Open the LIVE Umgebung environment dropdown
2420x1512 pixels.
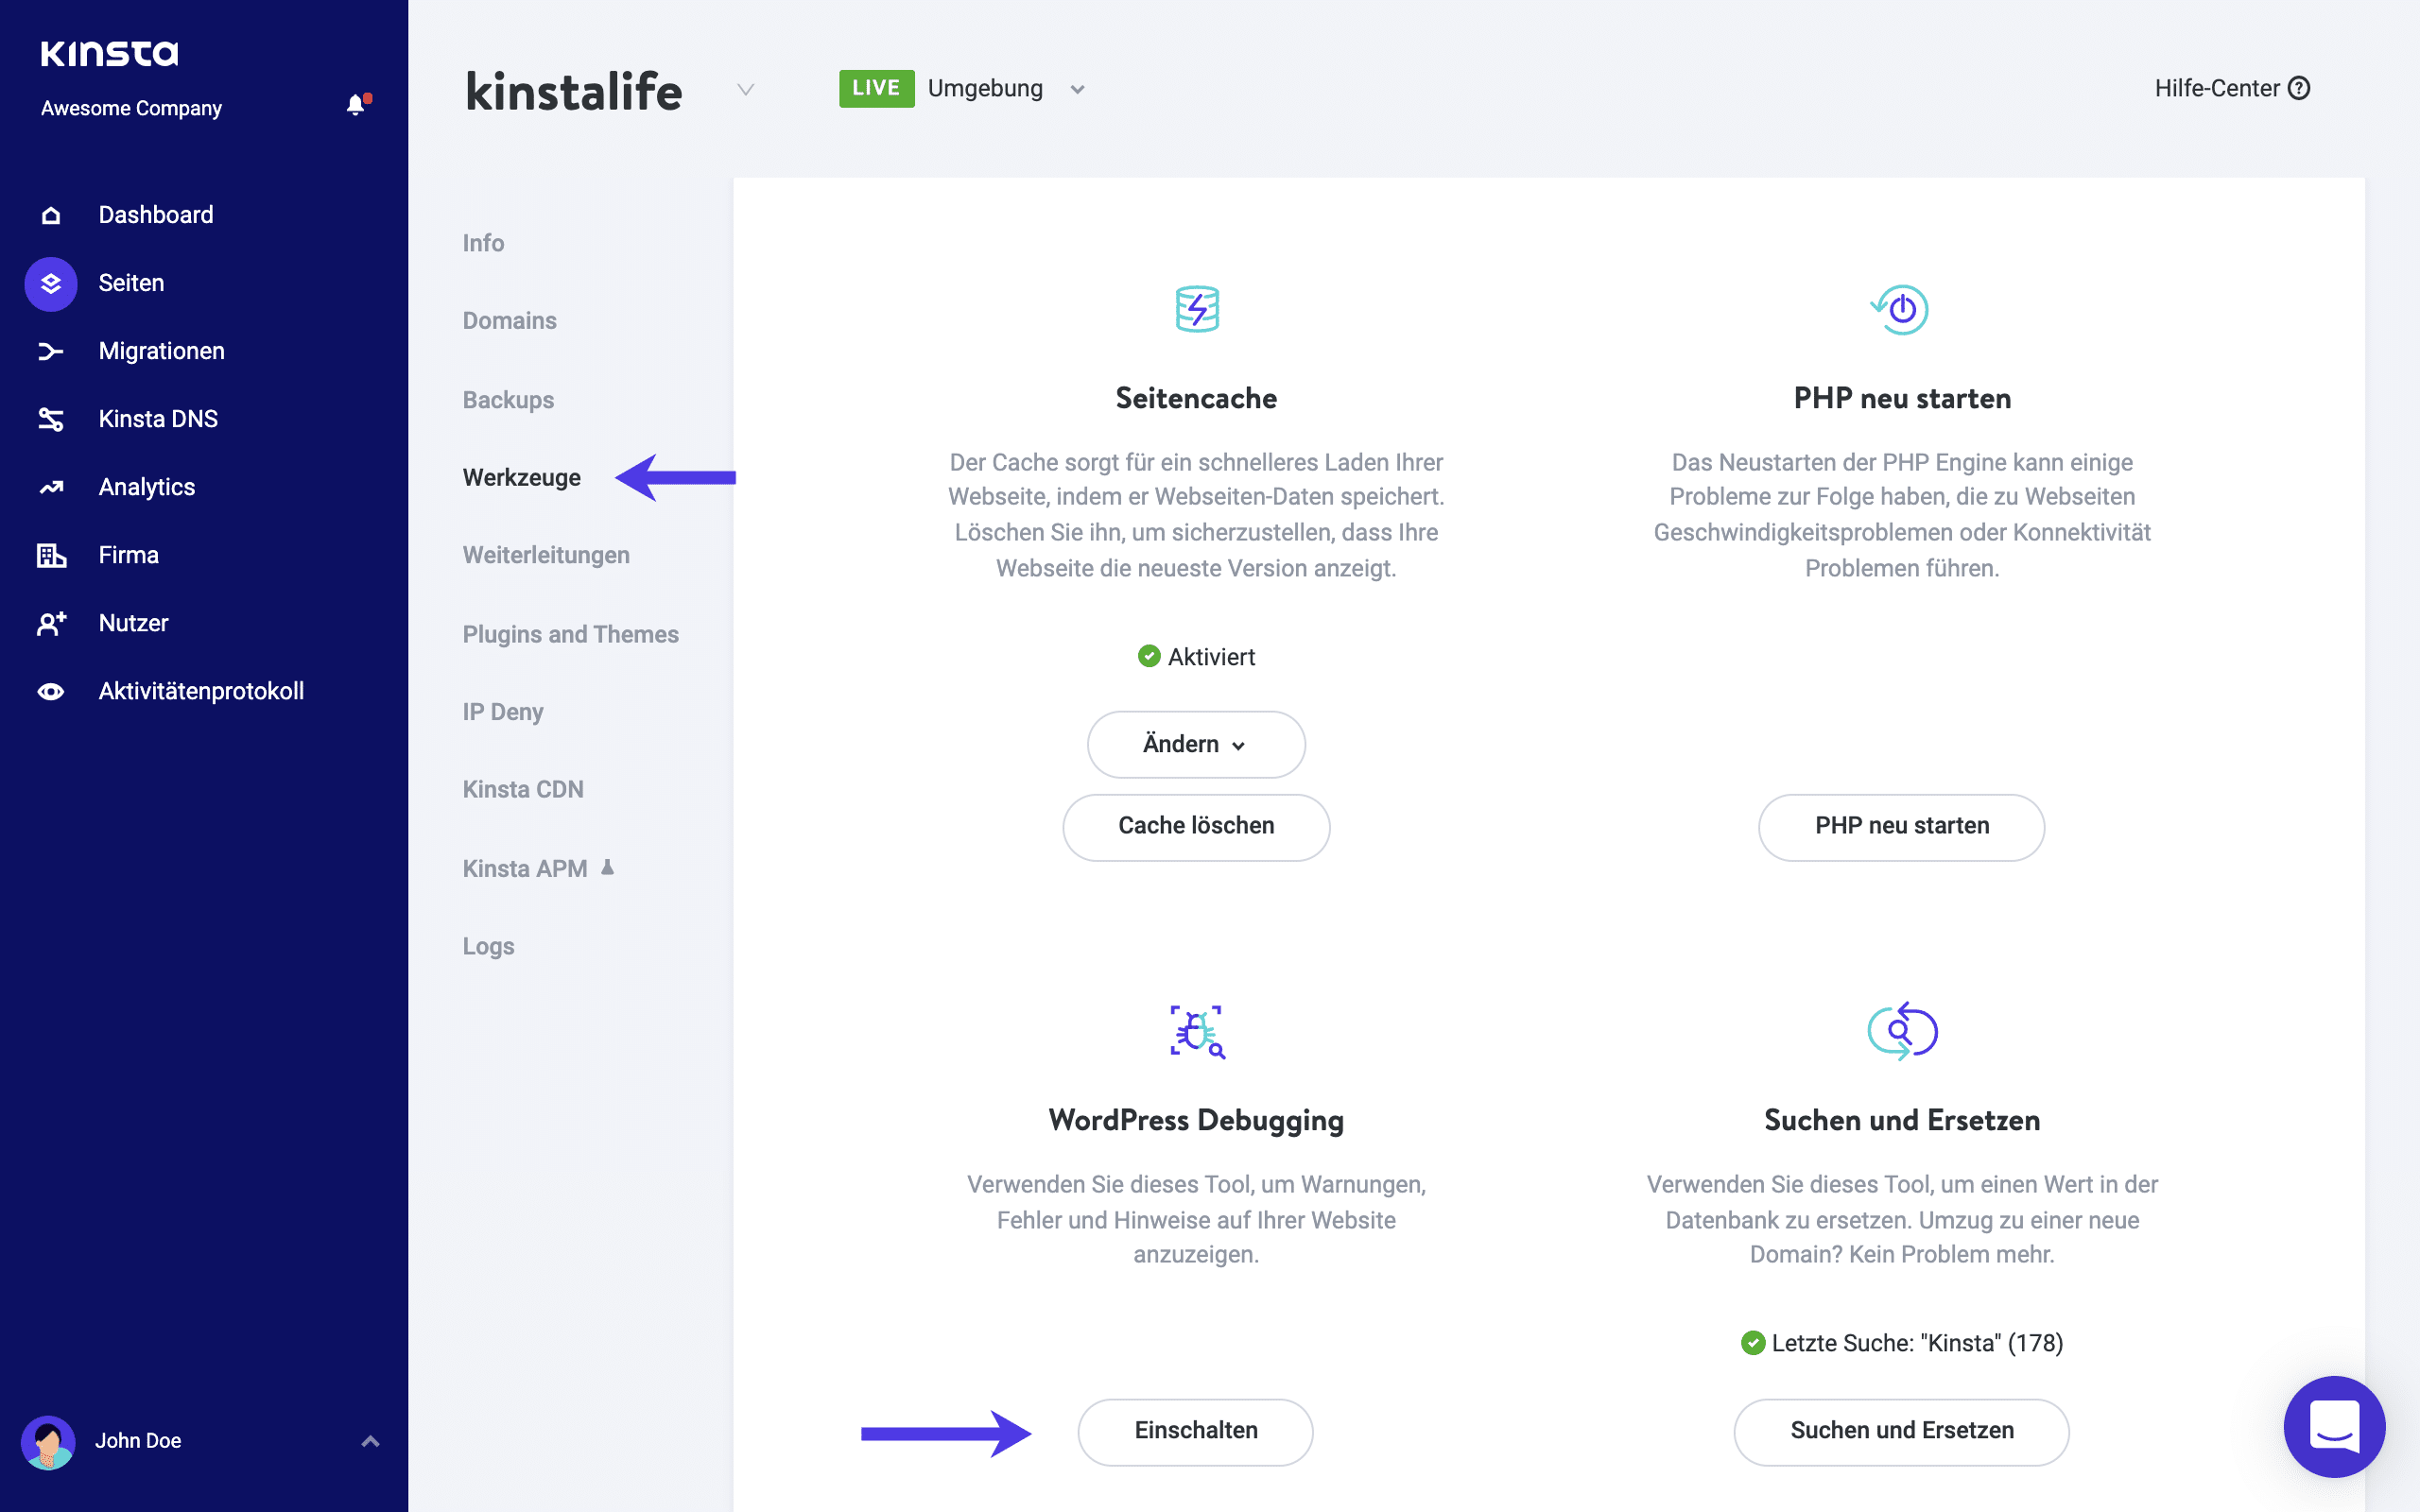(x=1076, y=89)
